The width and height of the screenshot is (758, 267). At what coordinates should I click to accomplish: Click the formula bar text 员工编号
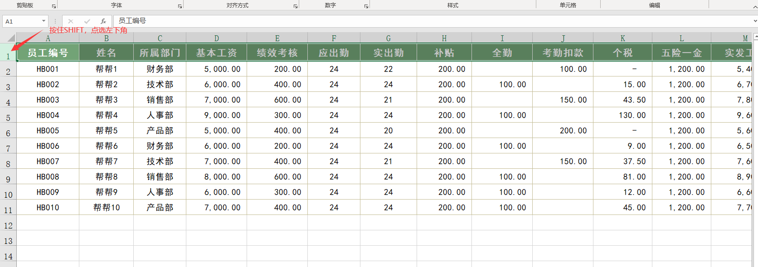click(x=132, y=21)
